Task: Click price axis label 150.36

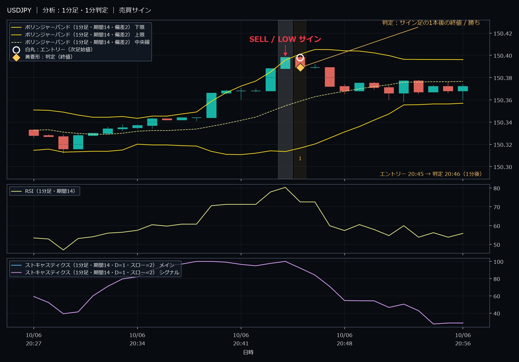Action: pyautogui.click(x=503, y=100)
